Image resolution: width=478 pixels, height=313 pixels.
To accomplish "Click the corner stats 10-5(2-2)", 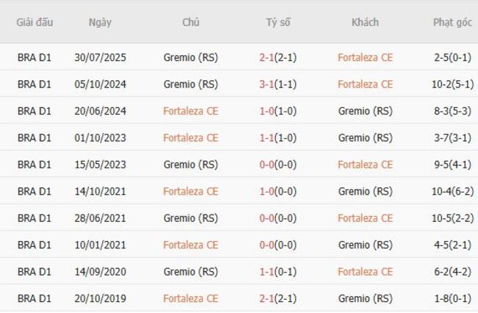I will 452,218.
